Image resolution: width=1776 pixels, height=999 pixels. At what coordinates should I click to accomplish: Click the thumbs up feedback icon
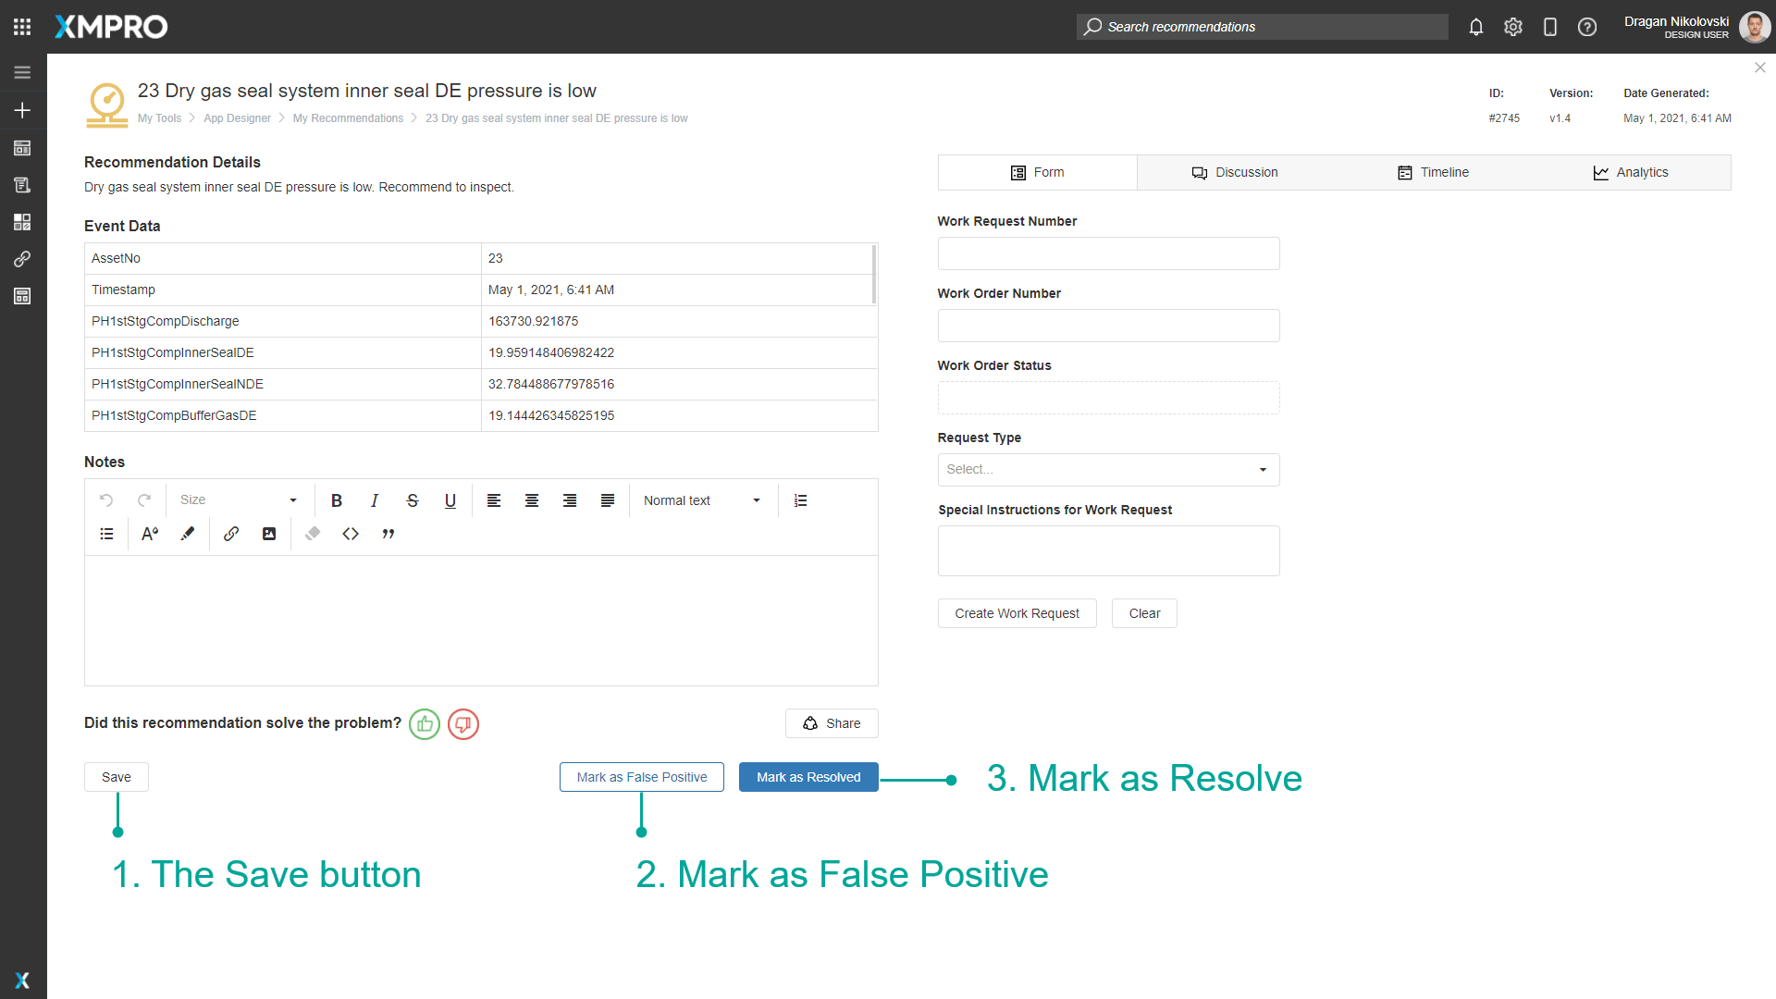point(425,723)
